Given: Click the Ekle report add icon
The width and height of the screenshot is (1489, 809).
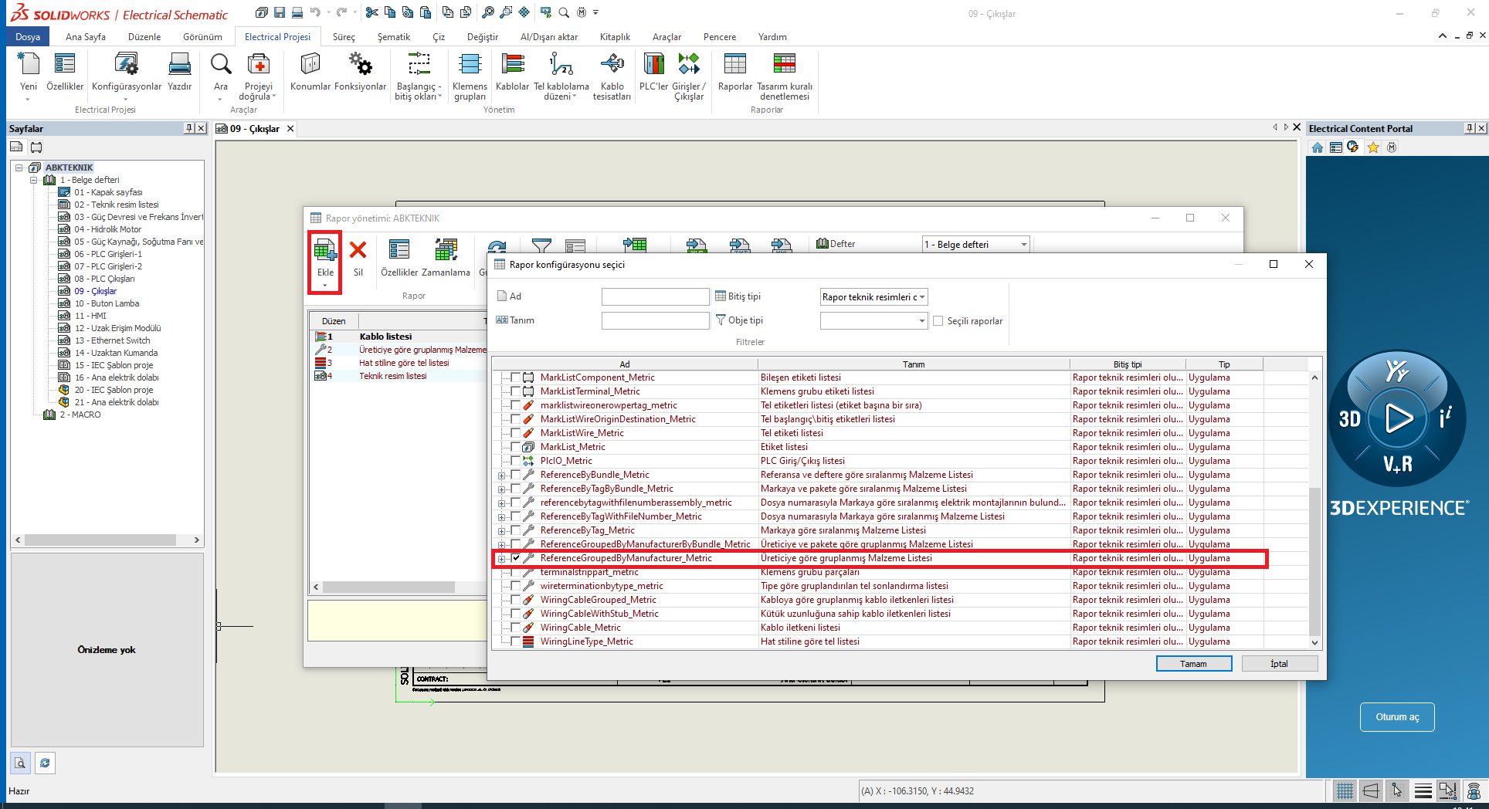Looking at the screenshot, I should (324, 251).
